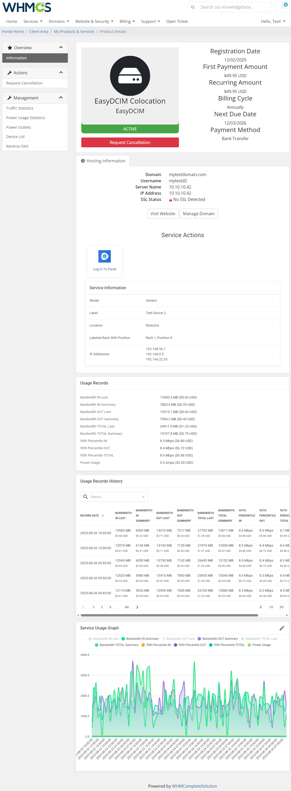
Task: Open the Support dropdown menu
Action: click(x=150, y=21)
